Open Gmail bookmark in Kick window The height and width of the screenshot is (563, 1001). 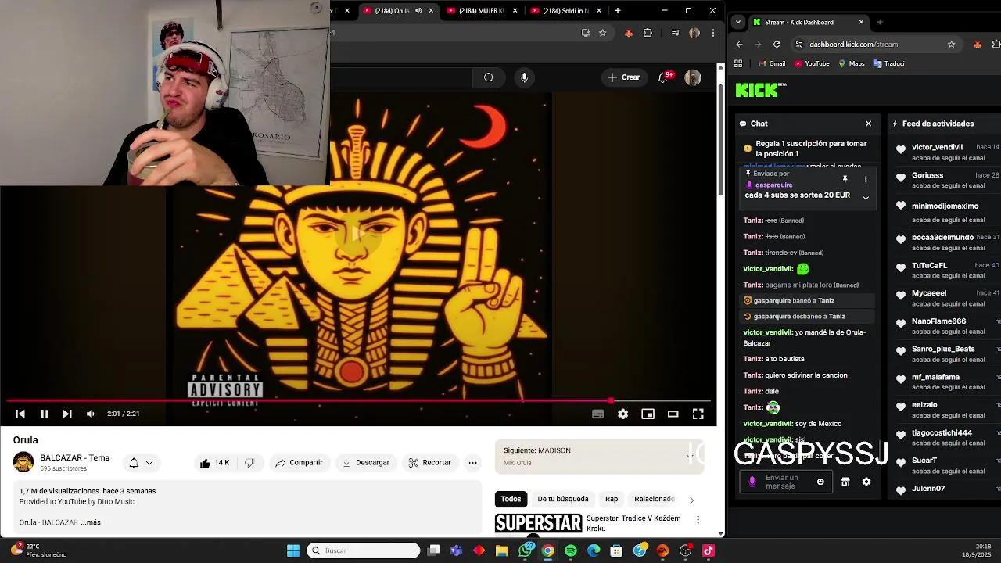click(x=771, y=63)
